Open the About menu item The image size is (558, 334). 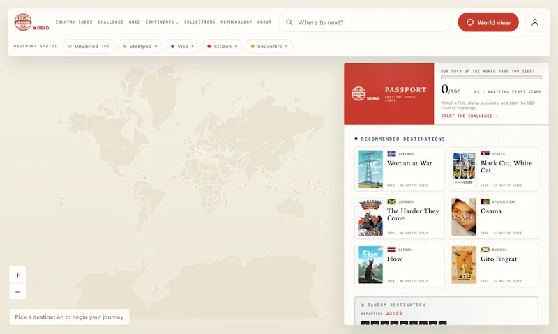pos(264,22)
